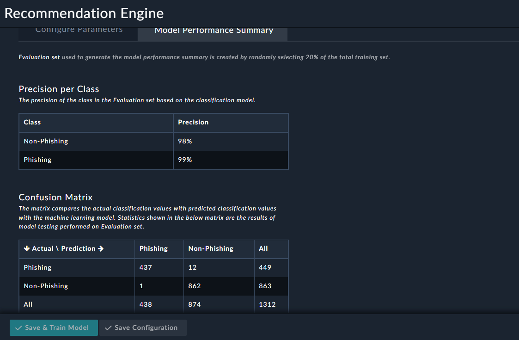Select the All total cell showing 1312
519x340 pixels.
[x=267, y=304]
